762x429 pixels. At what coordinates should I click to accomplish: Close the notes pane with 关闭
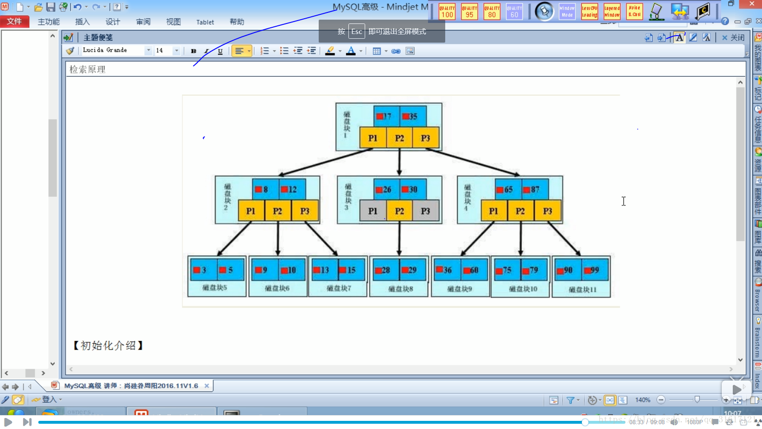click(x=733, y=37)
